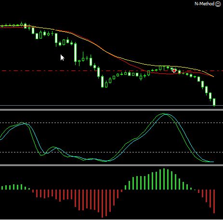
Task: Select the gray bid price line under the candles
Action: click(x=111, y=106)
